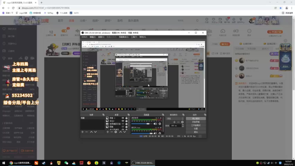The width and height of the screenshot is (295, 166).
Task: Open Douyu follow heart icon in header
Action: point(214,19)
